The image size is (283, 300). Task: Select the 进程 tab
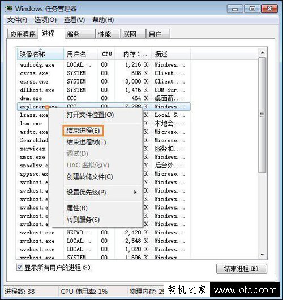click(x=51, y=33)
